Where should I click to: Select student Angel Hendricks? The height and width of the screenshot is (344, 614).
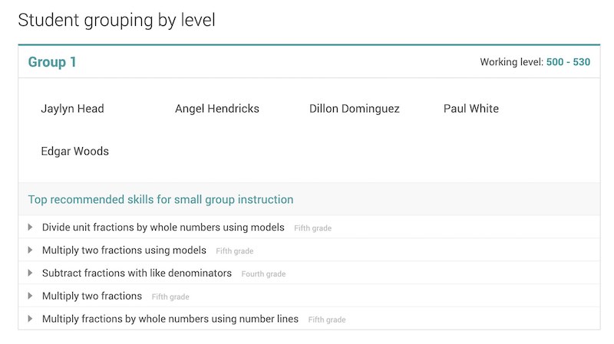(x=217, y=109)
